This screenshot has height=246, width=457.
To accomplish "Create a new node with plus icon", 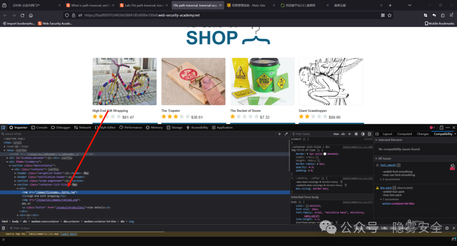I will pyautogui.click(x=280, y=134).
